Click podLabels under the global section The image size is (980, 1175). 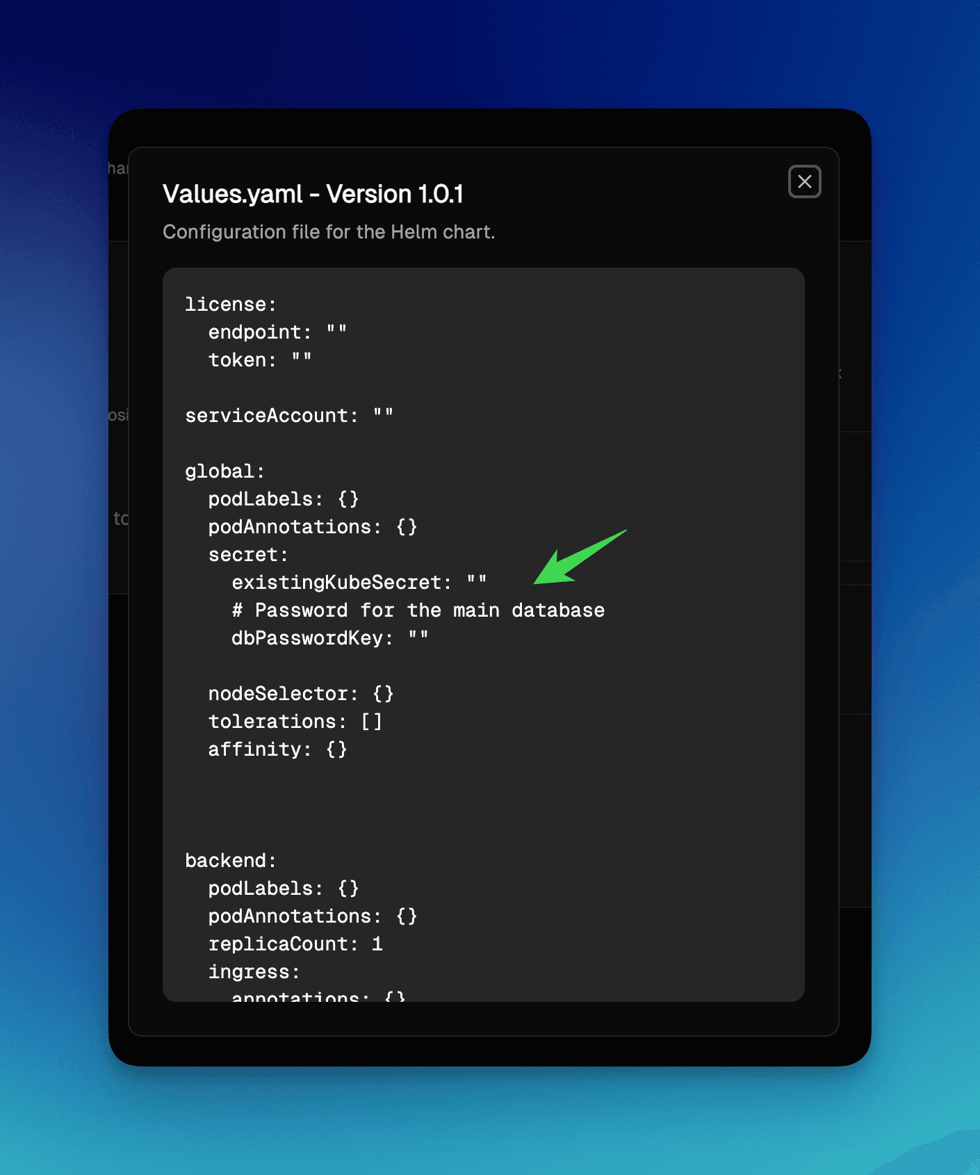point(284,499)
